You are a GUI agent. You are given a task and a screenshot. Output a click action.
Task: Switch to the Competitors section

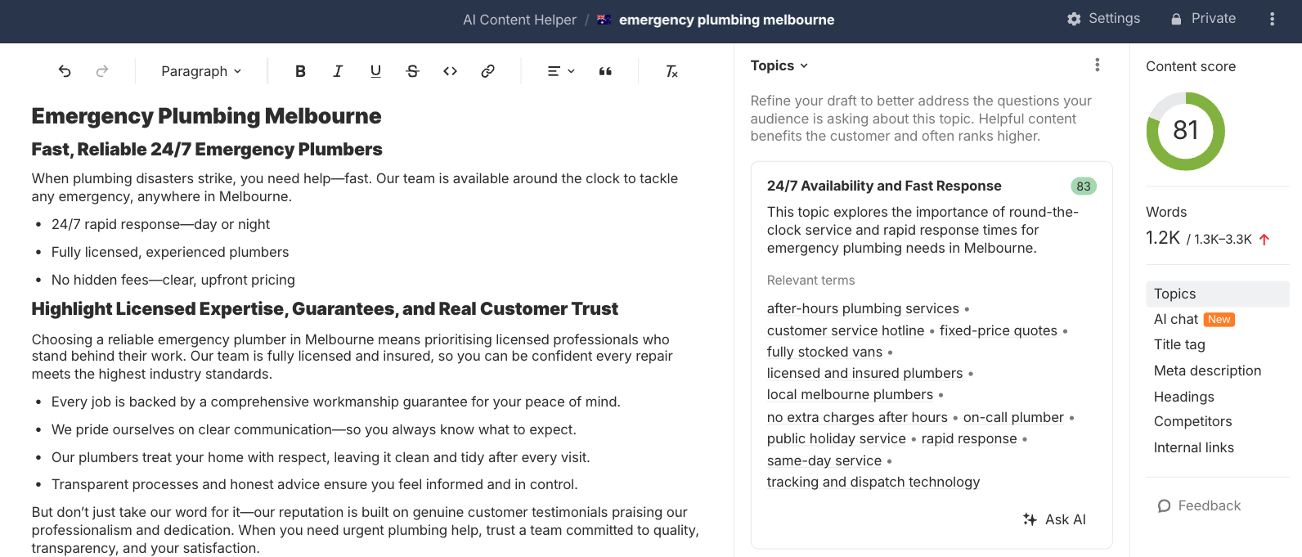click(x=1192, y=421)
